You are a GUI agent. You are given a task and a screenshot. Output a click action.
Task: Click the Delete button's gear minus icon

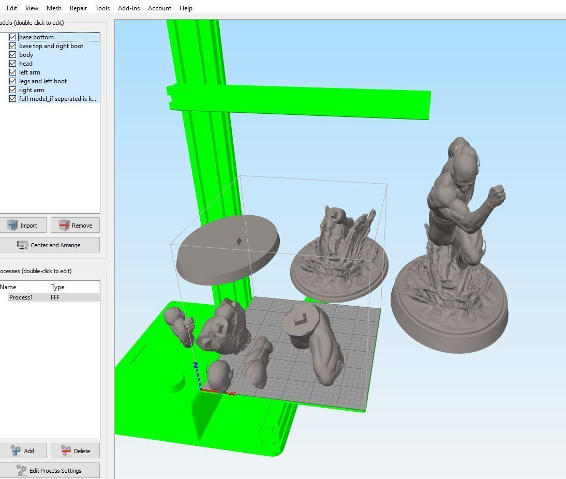pyautogui.click(x=66, y=451)
